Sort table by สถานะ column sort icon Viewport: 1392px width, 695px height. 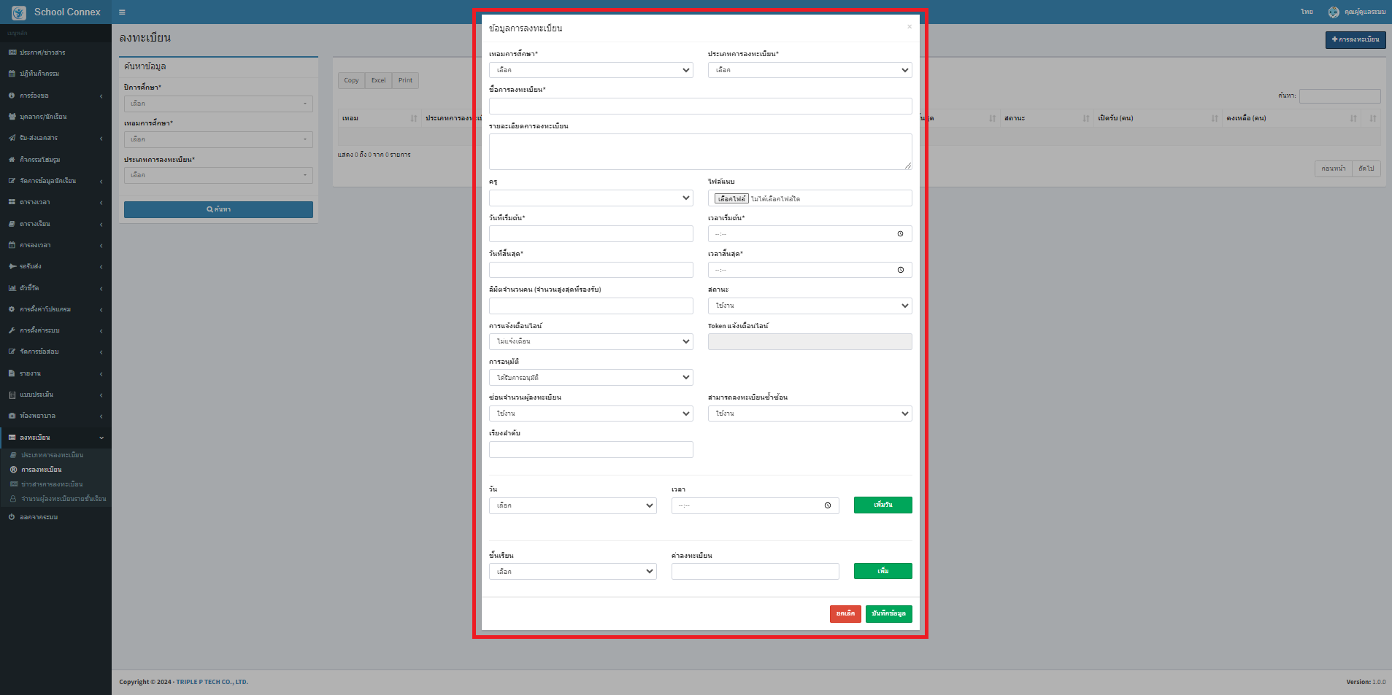(x=1086, y=118)
